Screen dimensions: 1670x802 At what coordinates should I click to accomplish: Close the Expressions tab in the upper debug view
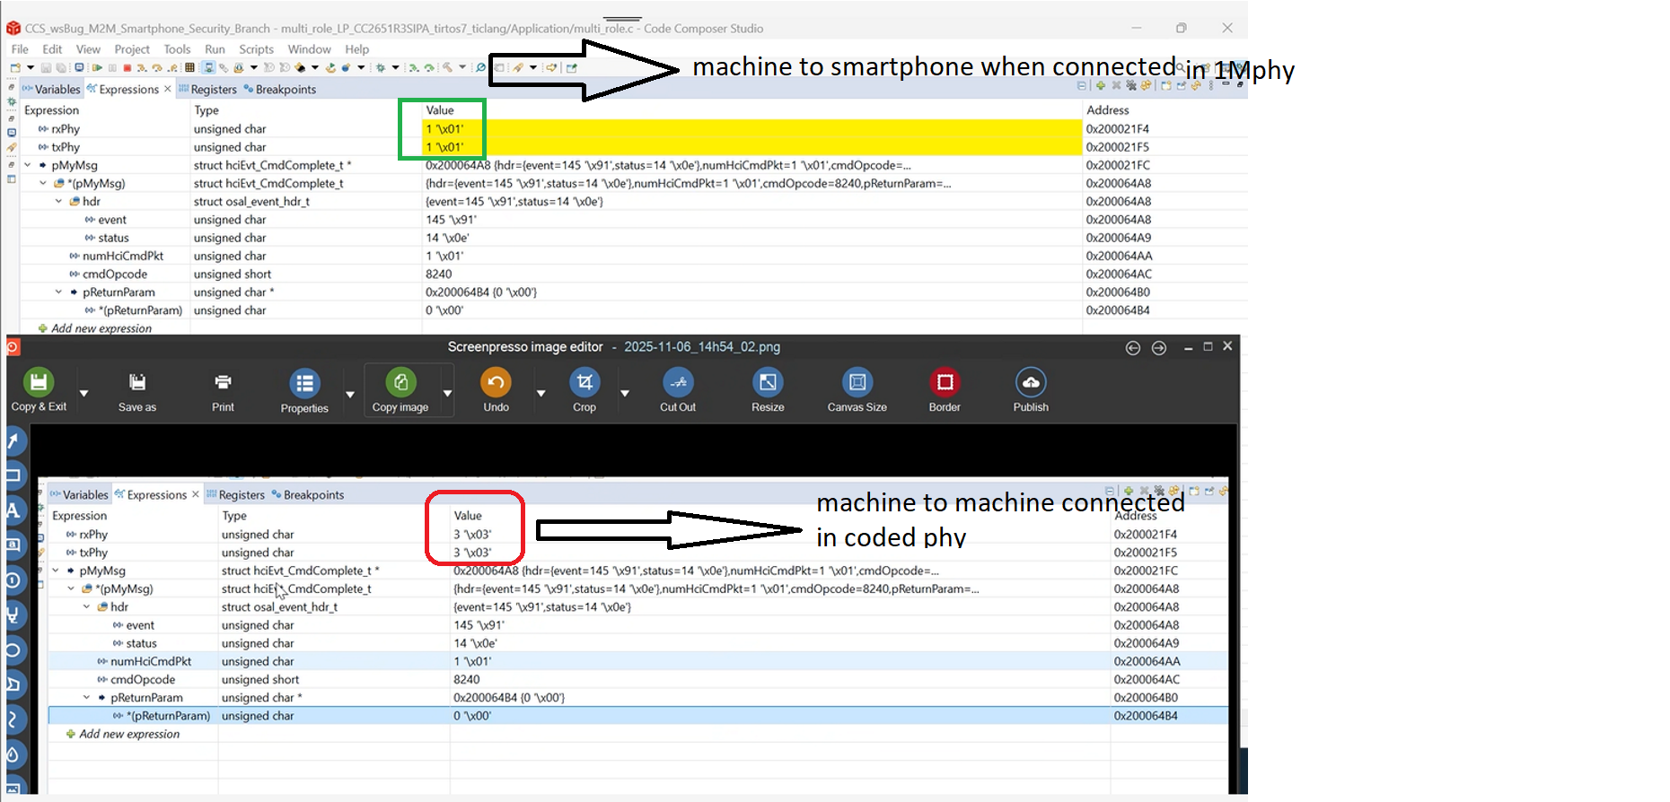[x=168, y=89]
